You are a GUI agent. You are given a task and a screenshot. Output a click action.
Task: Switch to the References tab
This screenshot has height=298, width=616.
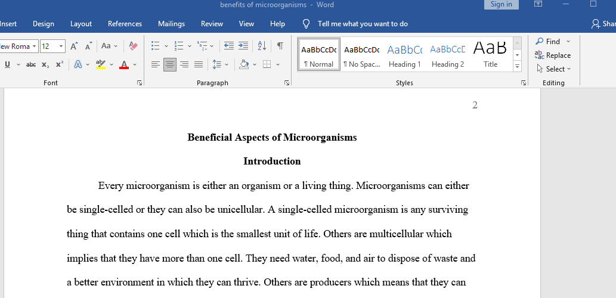125,24
